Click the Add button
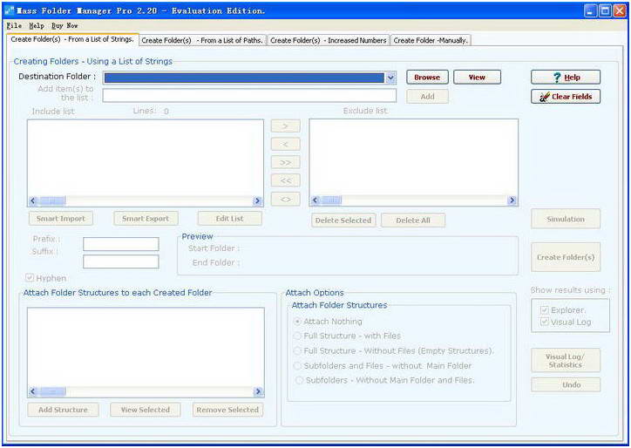This screenshot has width=631, height=448. click(427, 97)
